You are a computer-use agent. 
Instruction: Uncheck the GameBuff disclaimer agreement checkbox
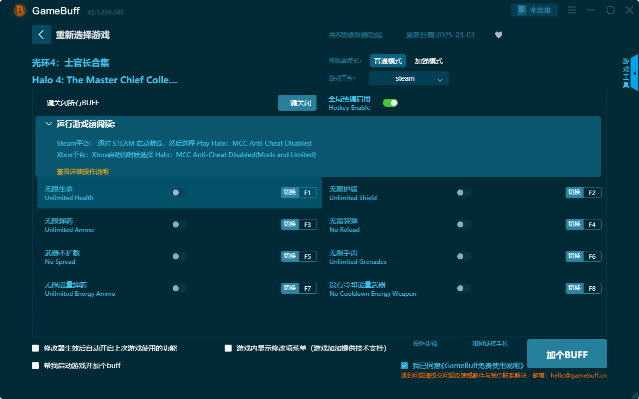pos(404,366)
